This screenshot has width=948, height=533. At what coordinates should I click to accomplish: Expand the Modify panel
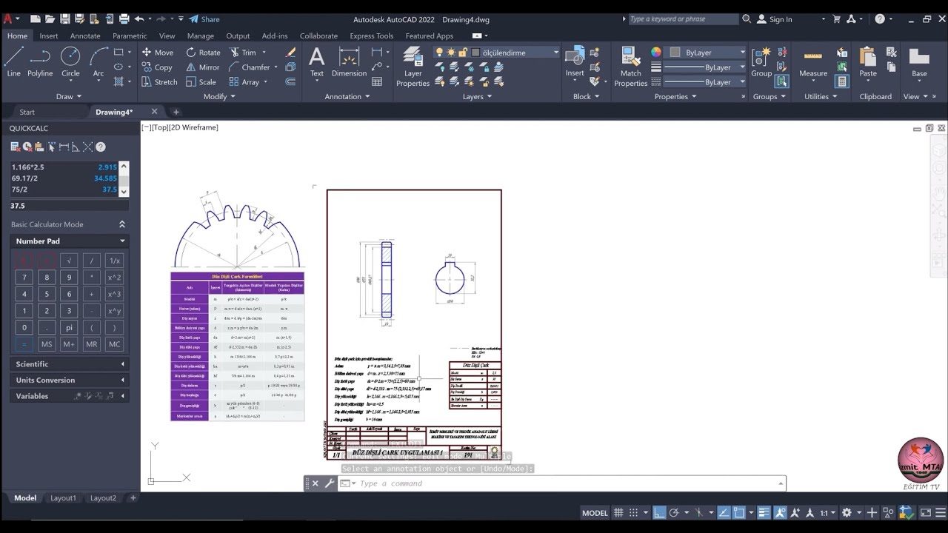coord(219,96)
